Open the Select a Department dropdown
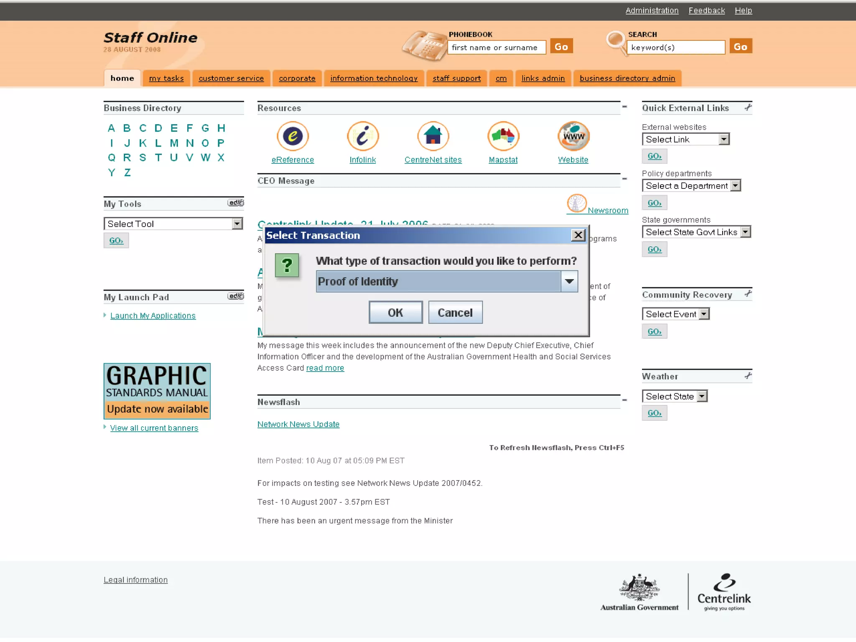The height and width of the screenshot is (642, 856). (735, 186)
